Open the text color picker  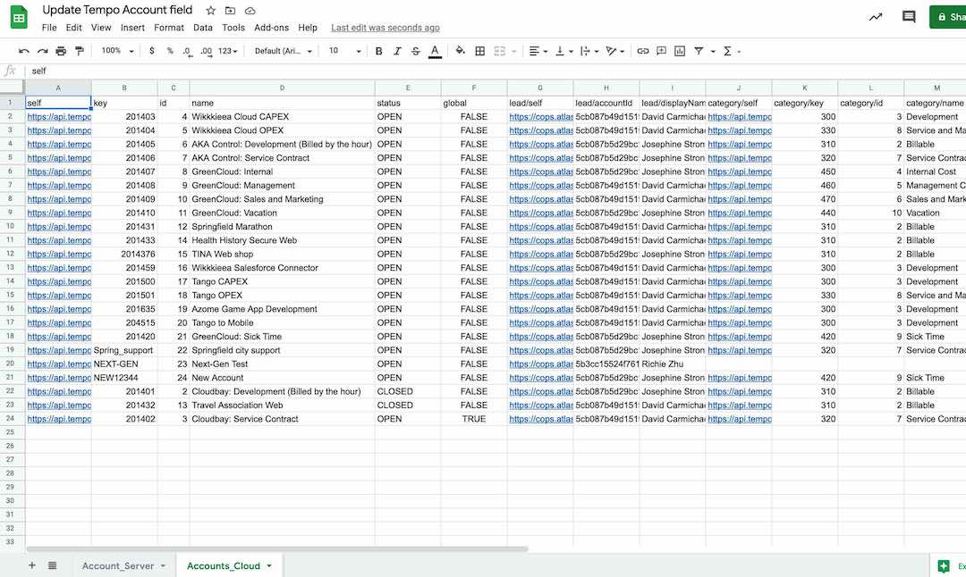point(436,51)
